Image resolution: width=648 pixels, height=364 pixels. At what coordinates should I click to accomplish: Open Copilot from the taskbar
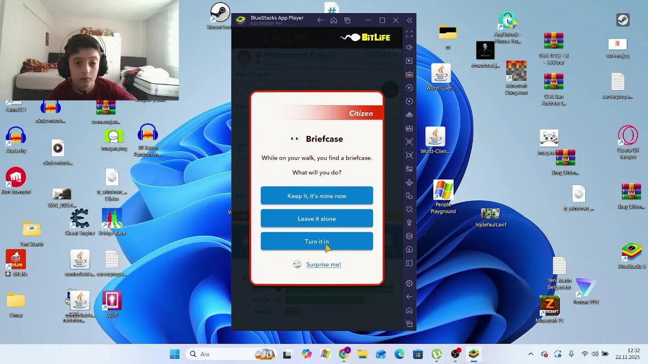[306, 354]
